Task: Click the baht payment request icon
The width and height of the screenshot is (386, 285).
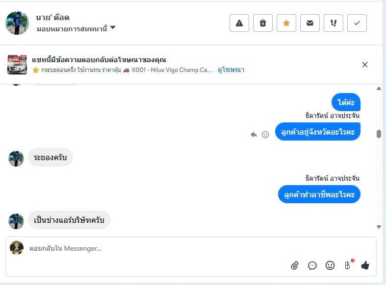Action: [x=347, y=265]
